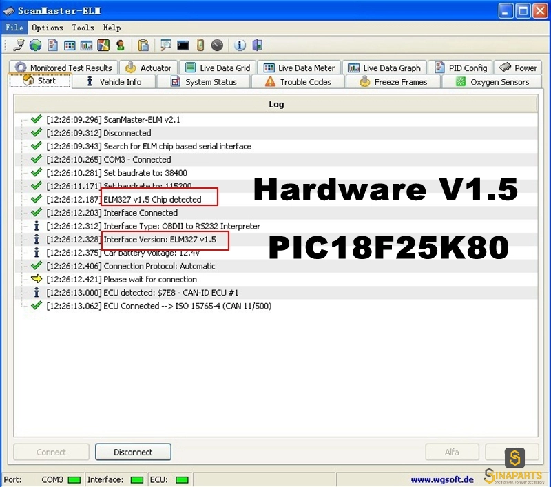This screenshot has width=551, height=487.
Task: Select 'Interface Type: OBDII to RS232 Interpreter' entry
Action: [x=276, y=227]
